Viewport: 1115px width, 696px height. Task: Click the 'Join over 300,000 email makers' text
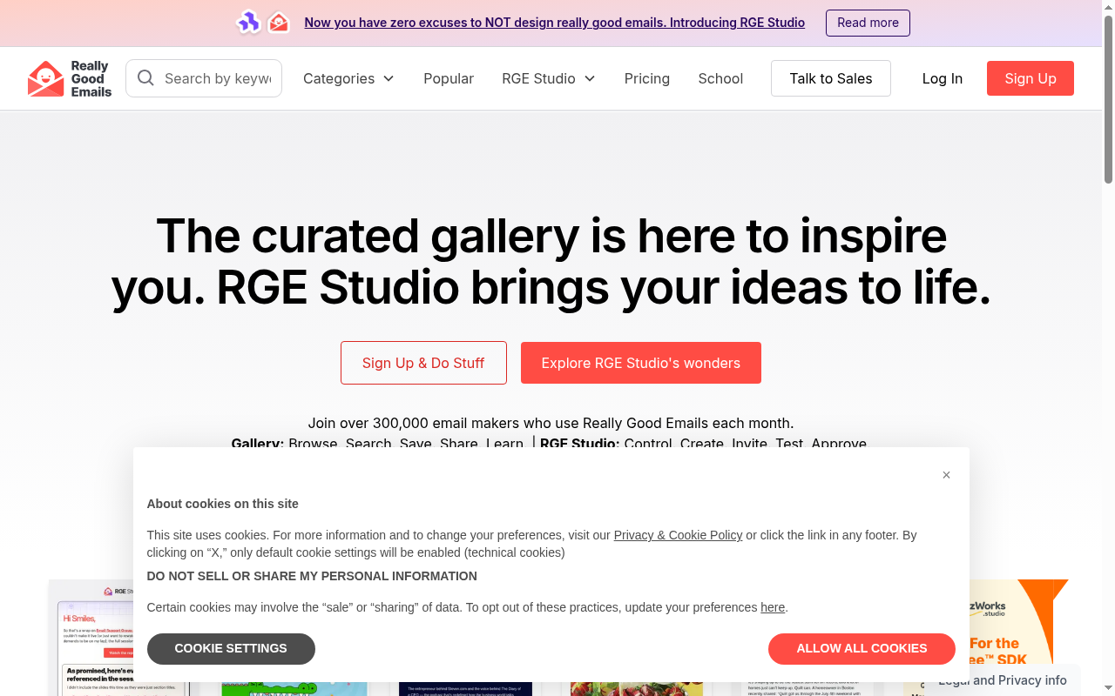551,423
